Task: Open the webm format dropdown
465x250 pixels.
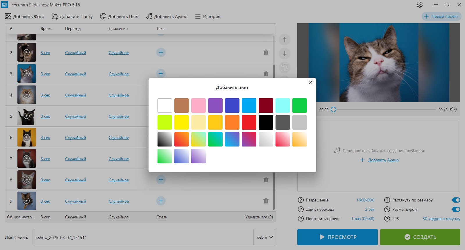Action: coord(265,237)
